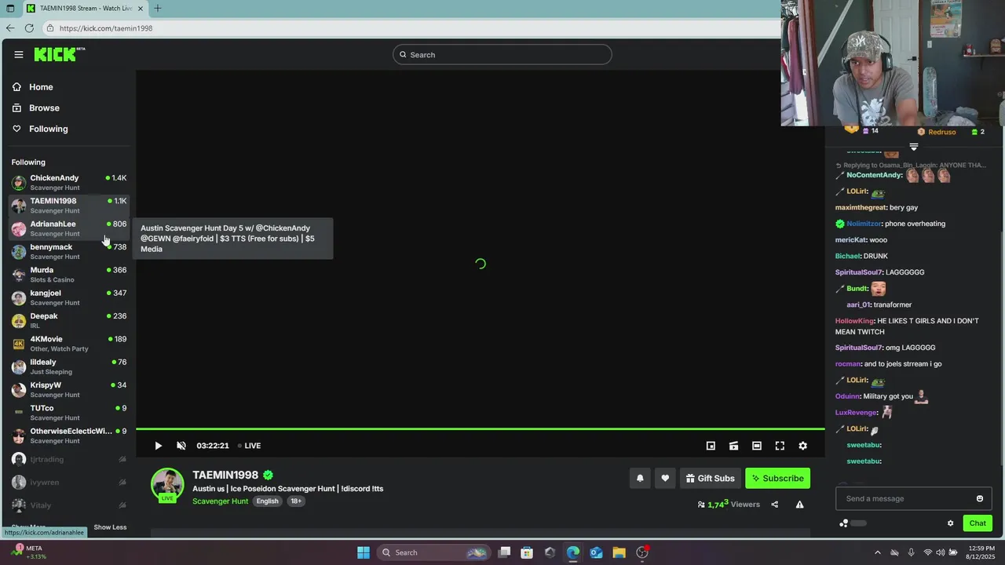Click HollowKing username in chat
1005x565 pixels.
tap(854, 321)
